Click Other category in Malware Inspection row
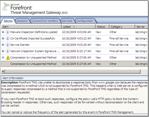 (113, 32)
